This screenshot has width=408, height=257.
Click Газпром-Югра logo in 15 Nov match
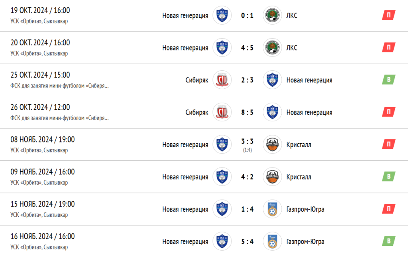[272, 209]
